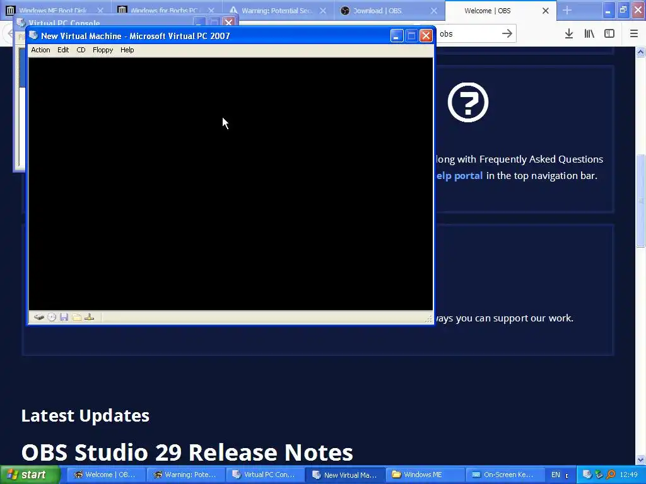Click the Virtual PC title bar app icon
This screenshot has width=646, height=484.
pos(34,35)
